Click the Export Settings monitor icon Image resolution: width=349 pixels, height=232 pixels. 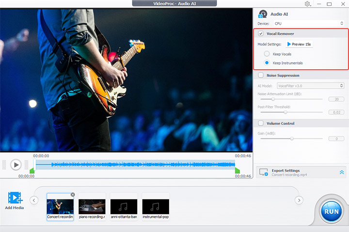[264, 172]
